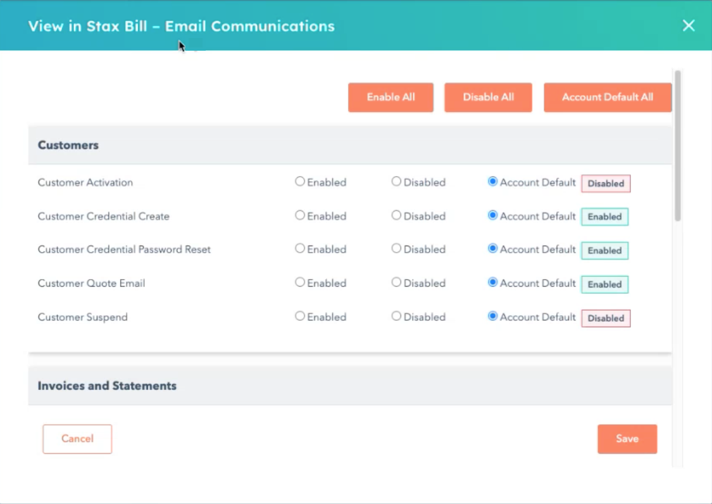Click the Customer Suspend row label
This screenshot has height=504, width=712.
pyautogui.click(x=83, y=317)
